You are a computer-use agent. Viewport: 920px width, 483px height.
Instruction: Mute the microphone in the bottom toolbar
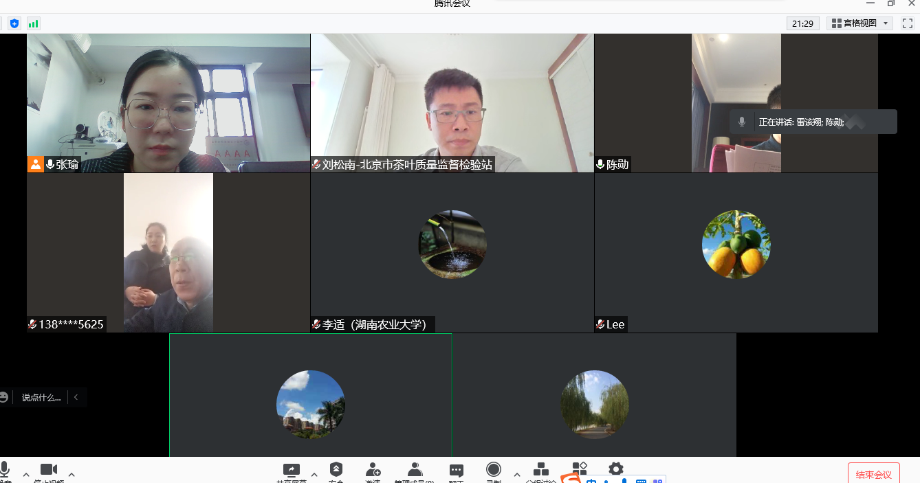4,471
